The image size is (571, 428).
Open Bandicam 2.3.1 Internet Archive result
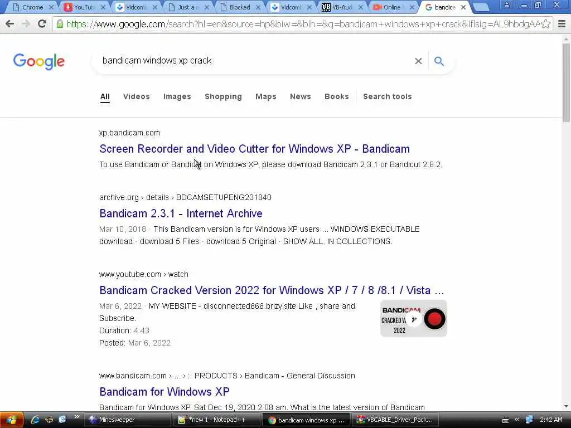coord(181,213)
